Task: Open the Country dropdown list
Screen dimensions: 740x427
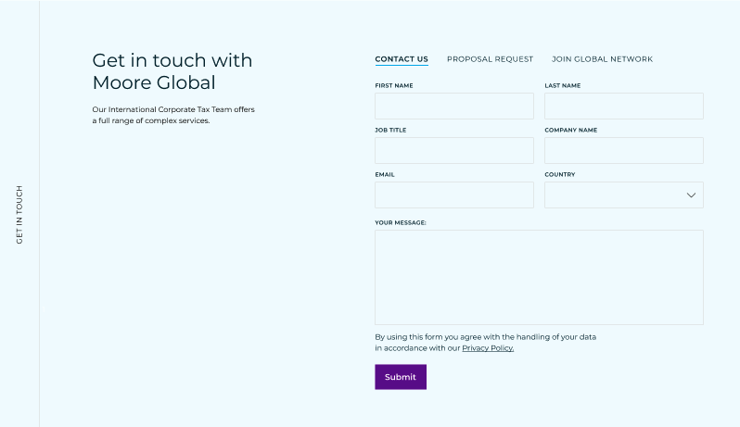Action: tap(624, 195)
